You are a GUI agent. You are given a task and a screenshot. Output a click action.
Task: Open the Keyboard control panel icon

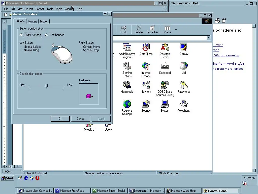[165, 68]
